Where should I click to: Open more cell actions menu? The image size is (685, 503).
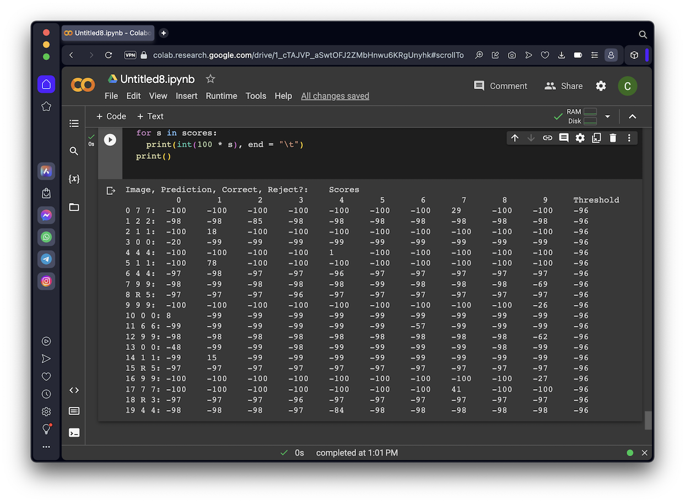pos(629,138)
